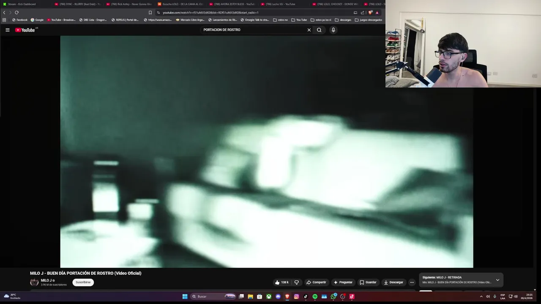Switch to Escucha LOLO - DE LA CAMA tab
This screenshot has height=304, width=541.
180,4
